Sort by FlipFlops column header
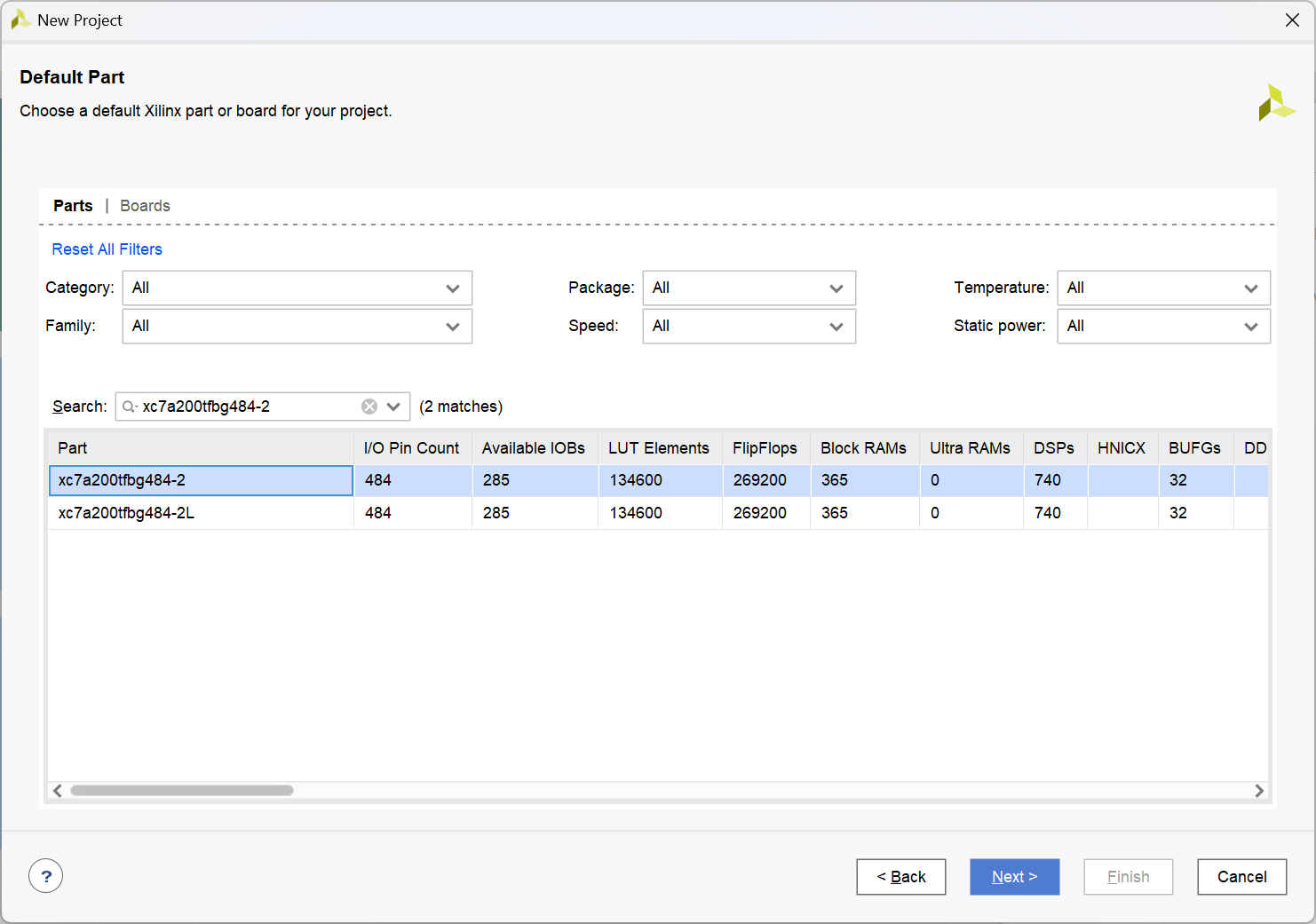 765,448
